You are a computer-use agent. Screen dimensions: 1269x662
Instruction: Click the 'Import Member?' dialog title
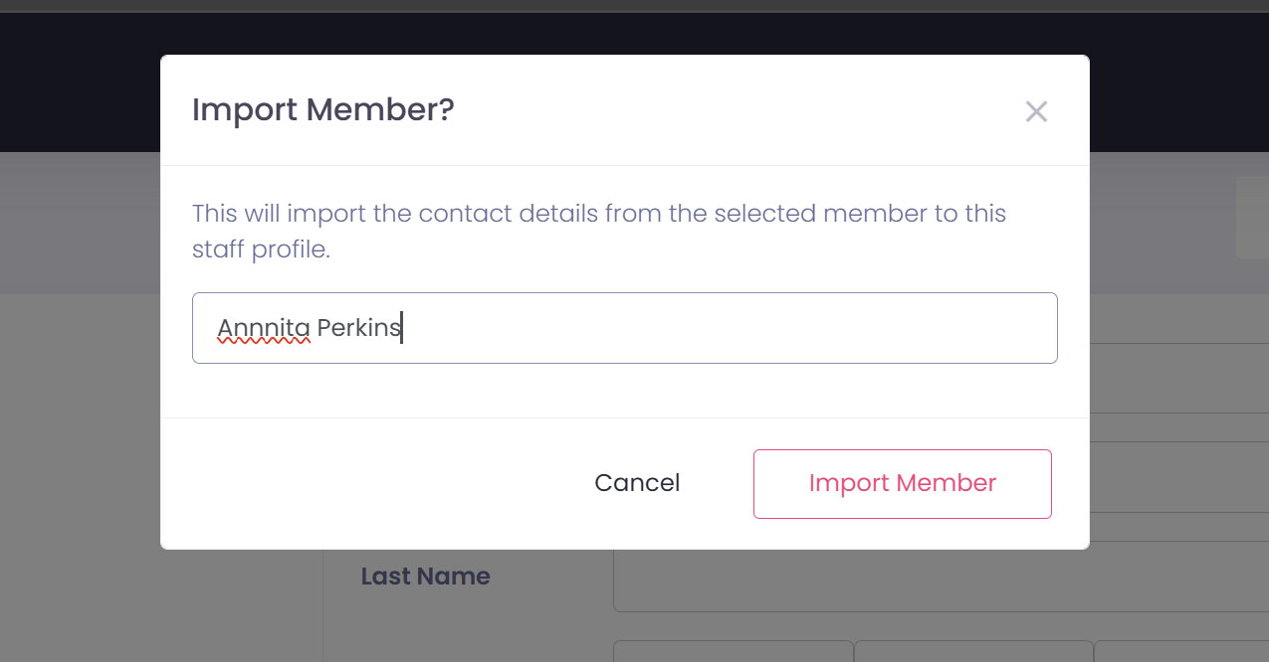point(322,109)
